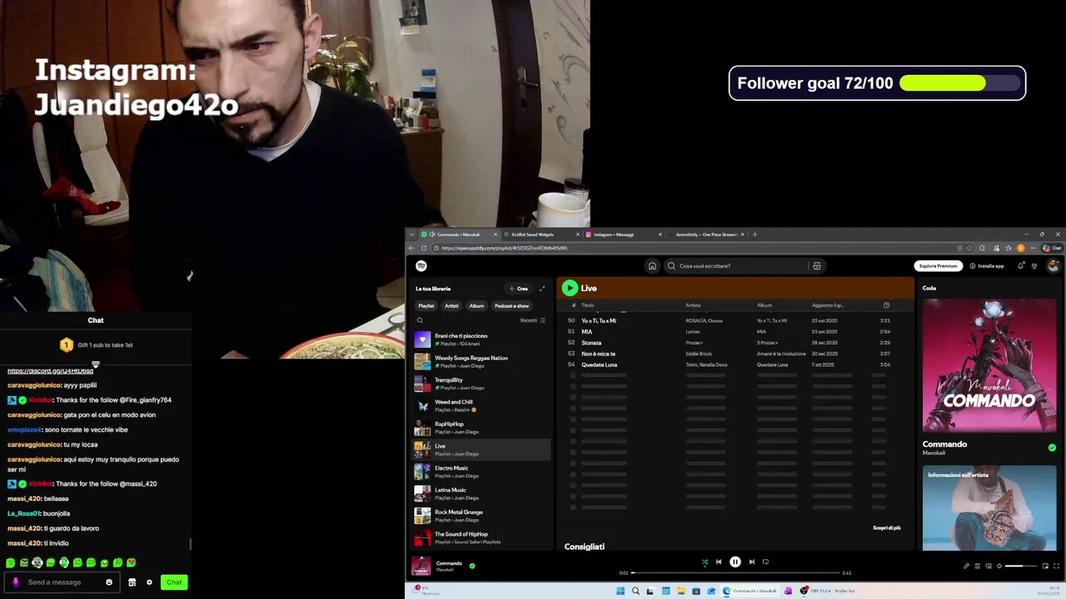
Task: Mute the Spotify volume speaker icon
Action: point(999,567)
